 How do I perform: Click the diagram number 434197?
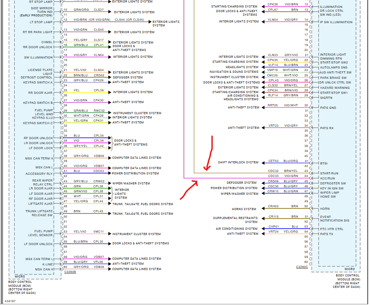10,301
